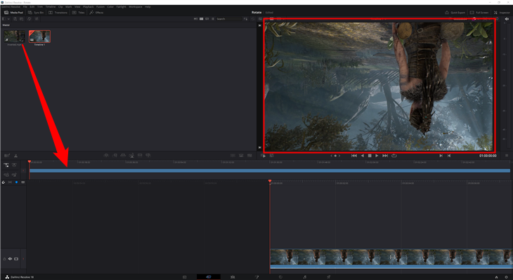Open the media pool sort options
This screenshot has width=513, height=280.
[245, 19]
